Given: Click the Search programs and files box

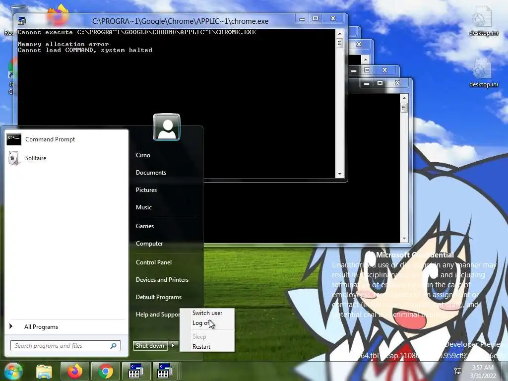Looking at the screenshot, I should pyautogui.click(x=65, y=346).
